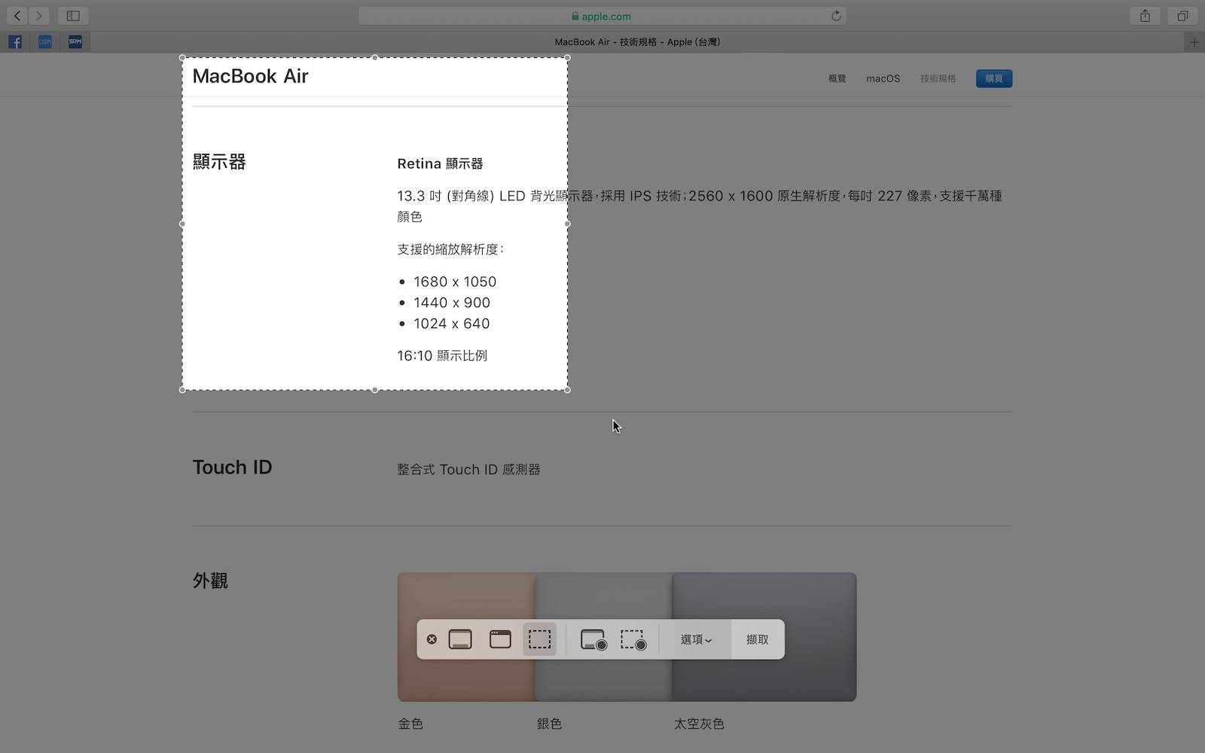Click the MacBook Air page title
1205x753 pixels.
click(x=251, y=76)
